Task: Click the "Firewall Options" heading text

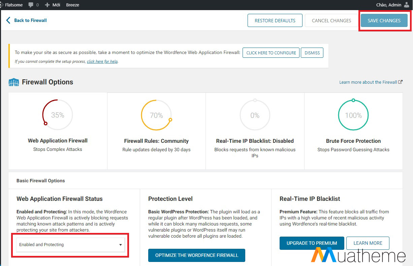Action: pos(47,82)
